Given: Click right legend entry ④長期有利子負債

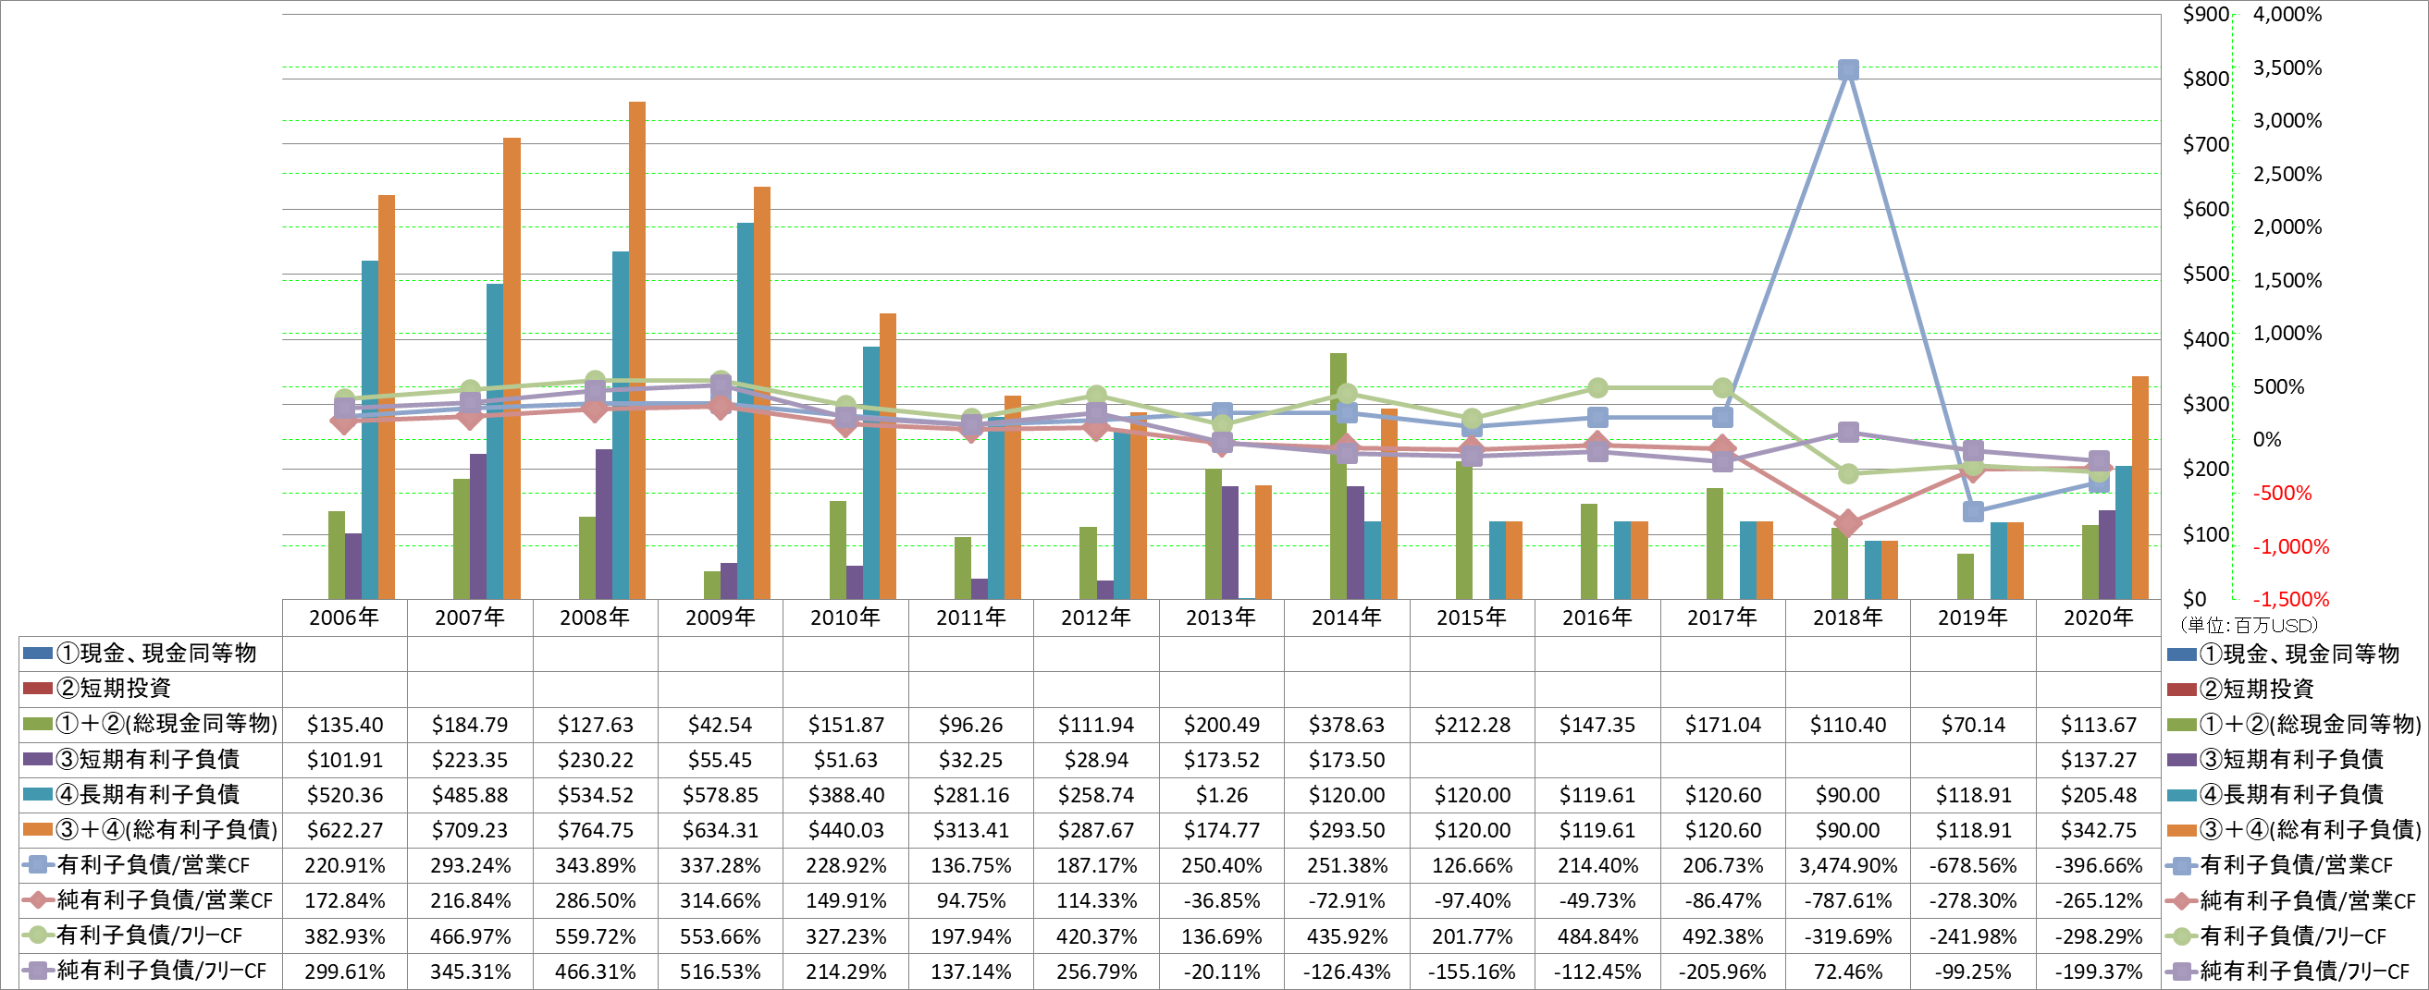Looking at the screenshot, I should 2275,795.
